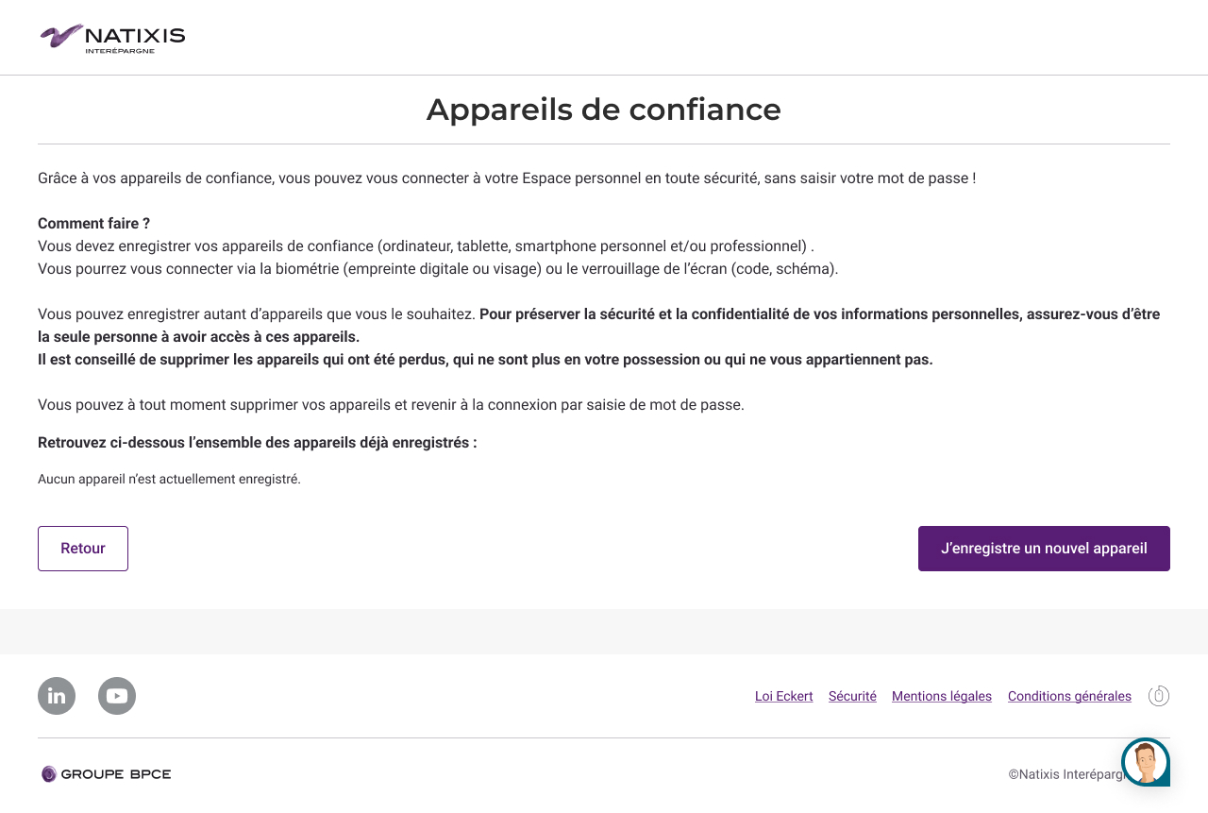Click the Natixis Interépargne header logo
This screenshot has width=1208, height=813.
[x=111, y=38]
